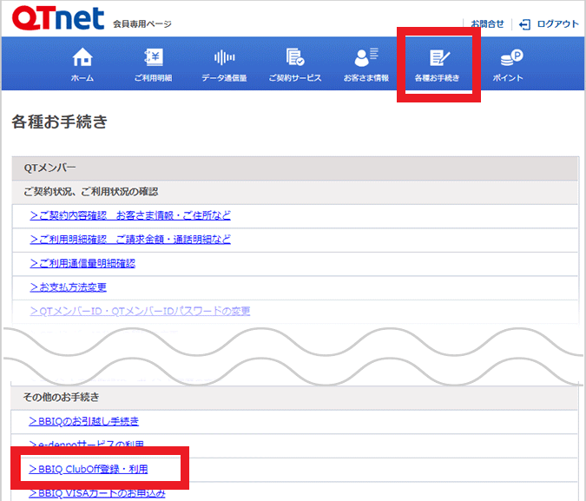
Task: Select the ご契約サービス menu label
Action: click(295, 78)
